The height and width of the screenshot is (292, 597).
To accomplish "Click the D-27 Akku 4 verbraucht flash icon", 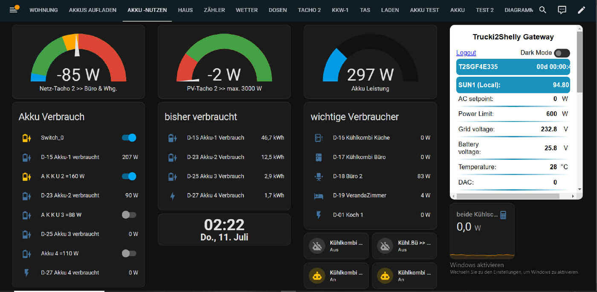I will [x=26, y=272].
